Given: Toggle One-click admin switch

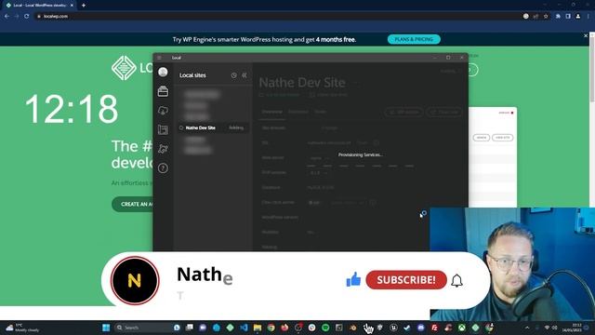Looking at the screenshot, I should coord(314,203).
